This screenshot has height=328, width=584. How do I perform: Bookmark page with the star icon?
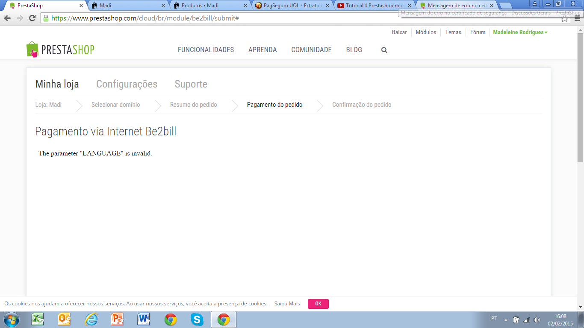[565, 18]
